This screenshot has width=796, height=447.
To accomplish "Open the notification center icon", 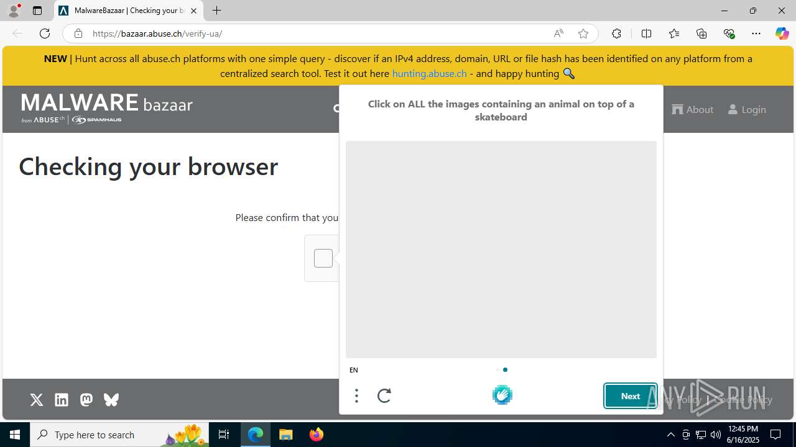I will click(776, 435).
